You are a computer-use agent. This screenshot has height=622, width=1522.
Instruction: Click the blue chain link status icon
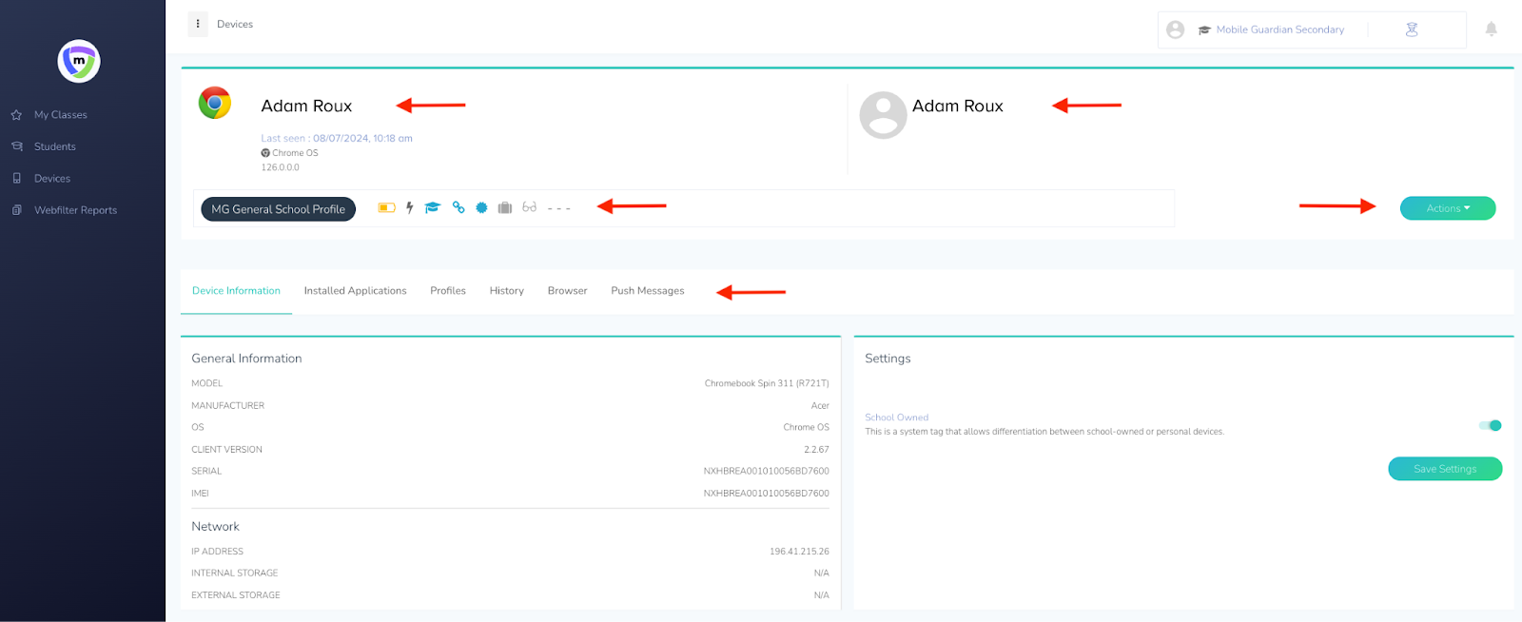tap(459, 207)
